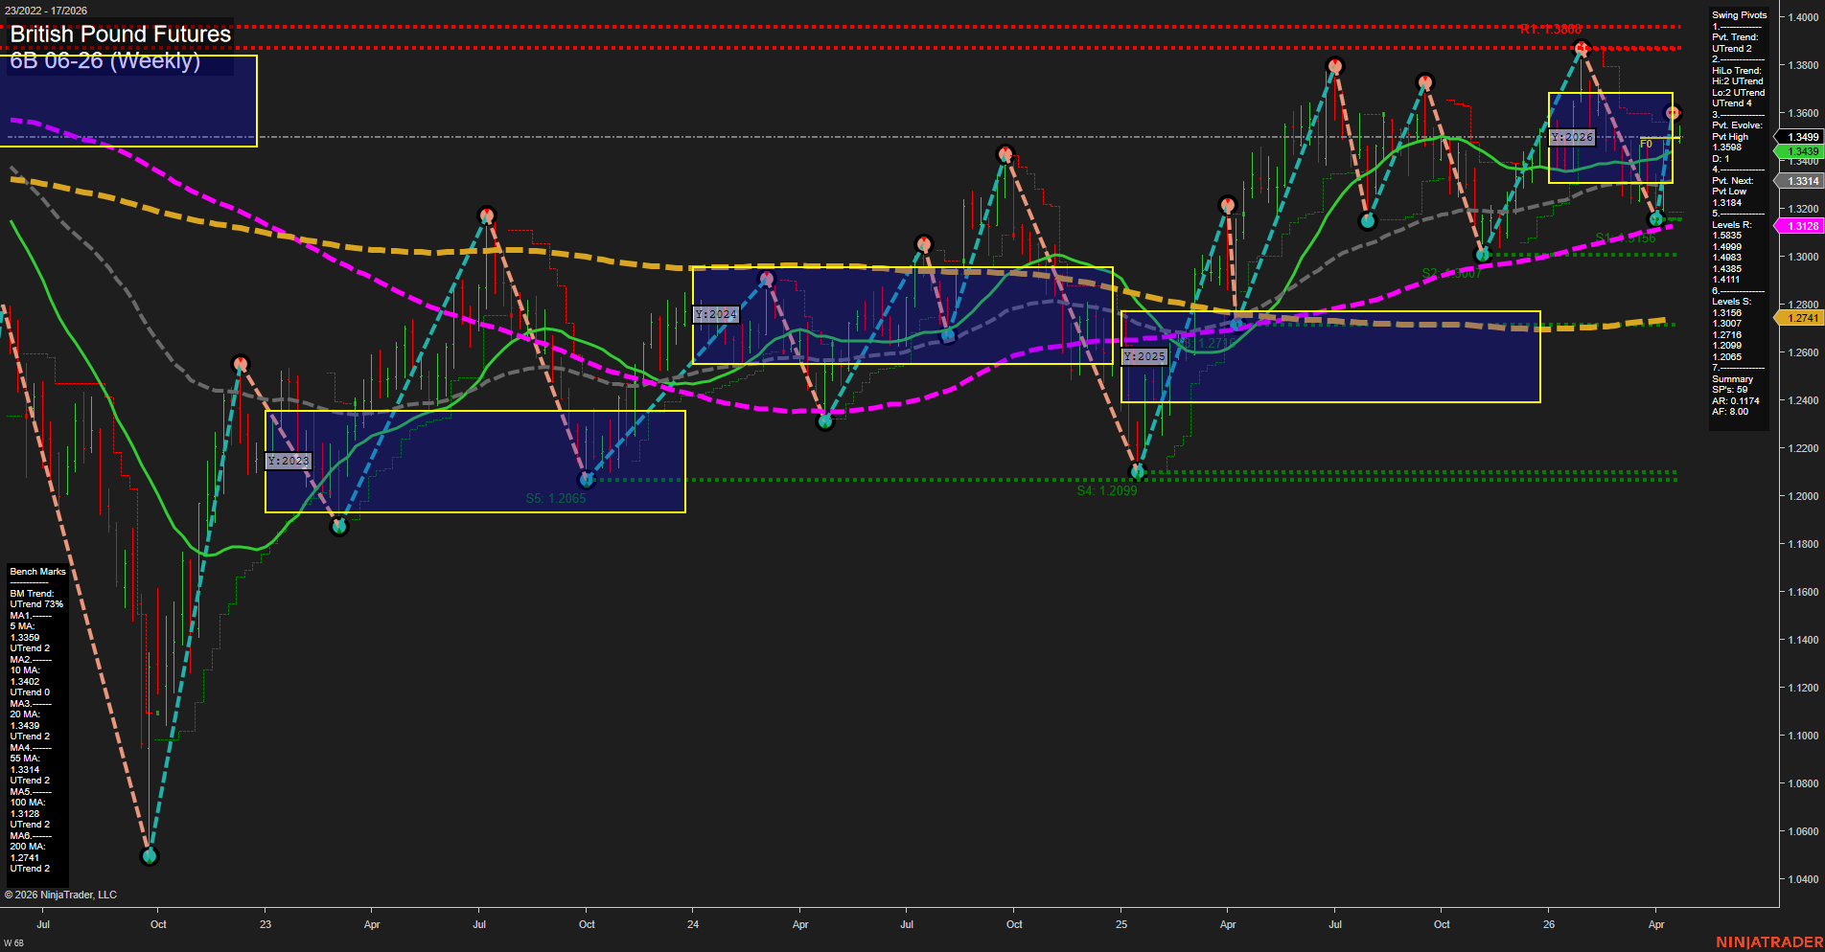Viewport: 1825px width, 952px height.
Task: Click the red pivot high marker near R1 1.3800
Action: tap(1582, 46)
